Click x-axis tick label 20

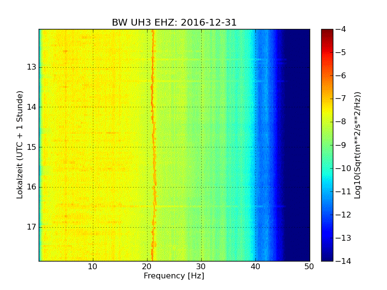click(x=147, y=267)
